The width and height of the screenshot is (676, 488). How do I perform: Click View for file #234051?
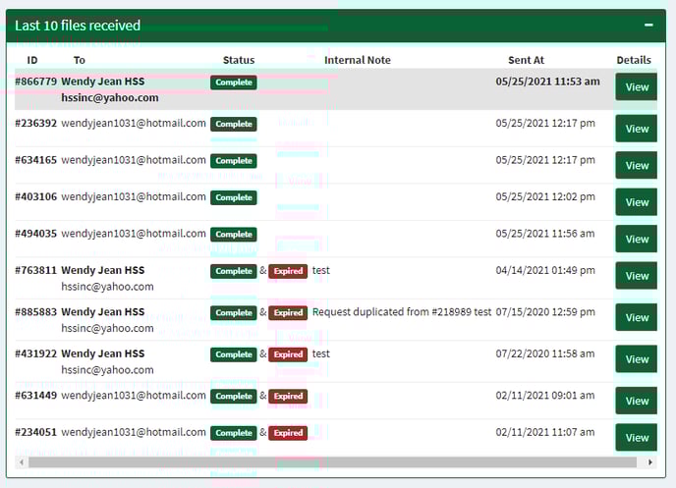[637, 438]
